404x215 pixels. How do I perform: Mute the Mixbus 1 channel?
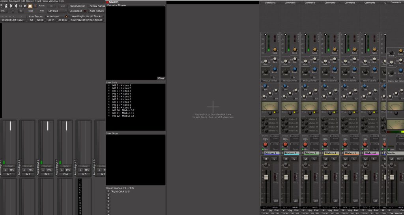point(266,159)
